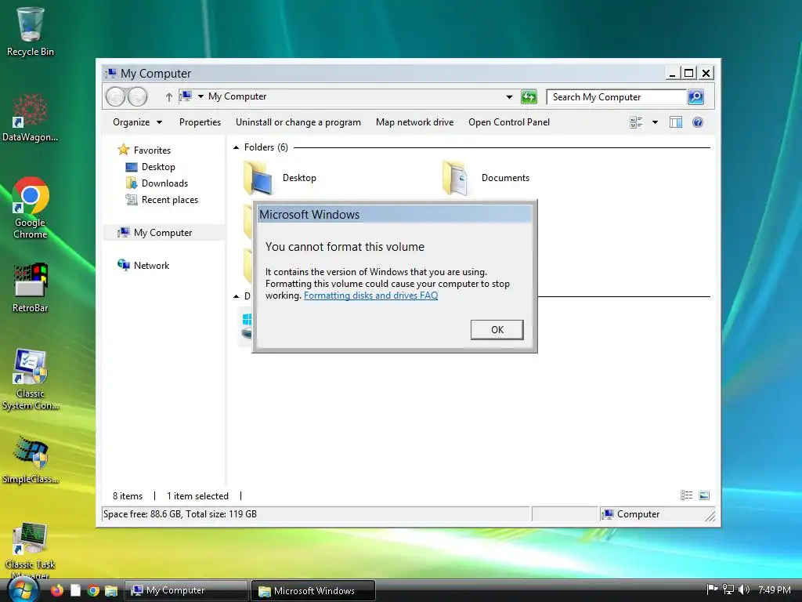Launch Google Chrome from the desktop
Viewport: 802px width, 602px height.
click(30, 207)
